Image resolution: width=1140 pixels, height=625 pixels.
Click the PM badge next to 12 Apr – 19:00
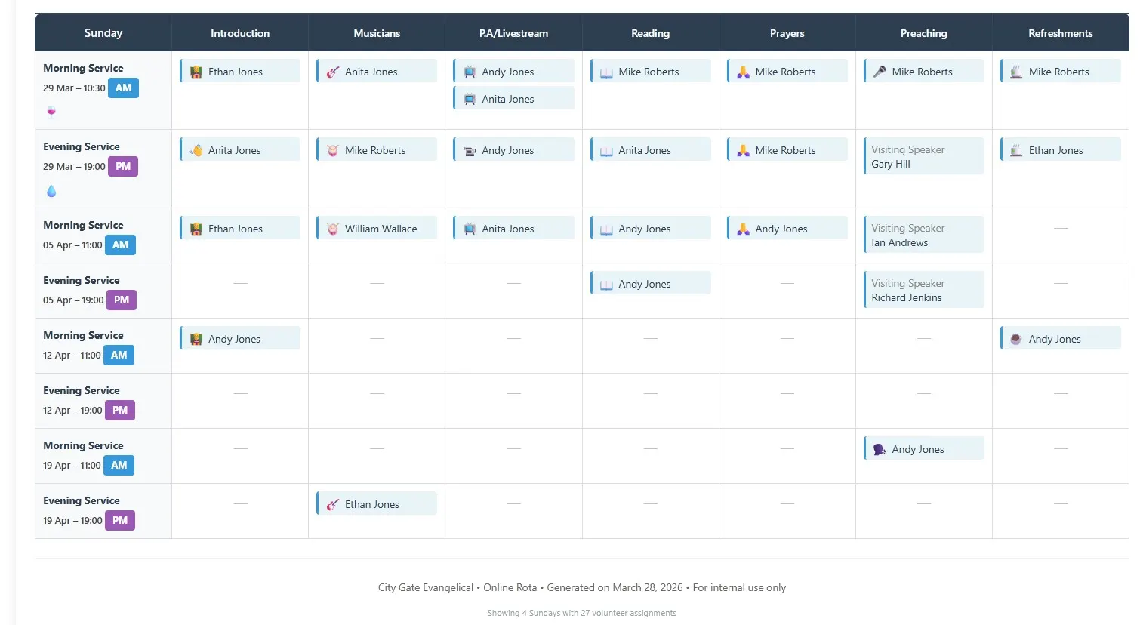coord(120,411)
